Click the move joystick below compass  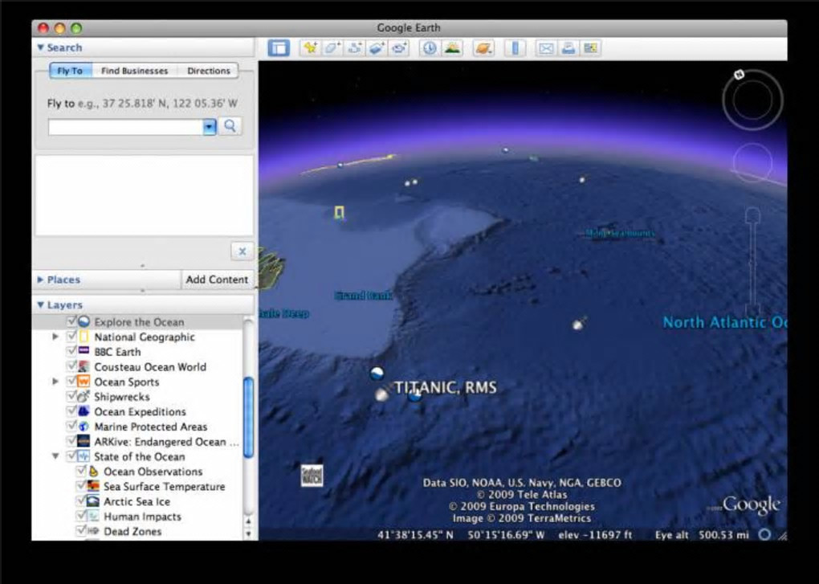click(x=752, y=163)
